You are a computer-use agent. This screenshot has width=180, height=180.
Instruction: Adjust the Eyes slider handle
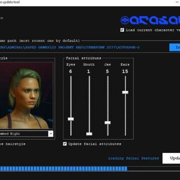pyautogui.click(x=71, y=119)
